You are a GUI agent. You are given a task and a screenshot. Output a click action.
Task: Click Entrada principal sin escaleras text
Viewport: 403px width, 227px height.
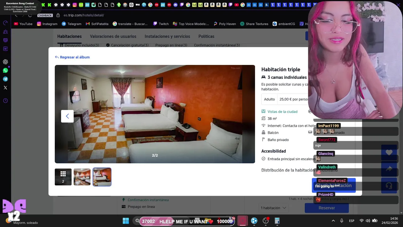click(x=291, y=159)
